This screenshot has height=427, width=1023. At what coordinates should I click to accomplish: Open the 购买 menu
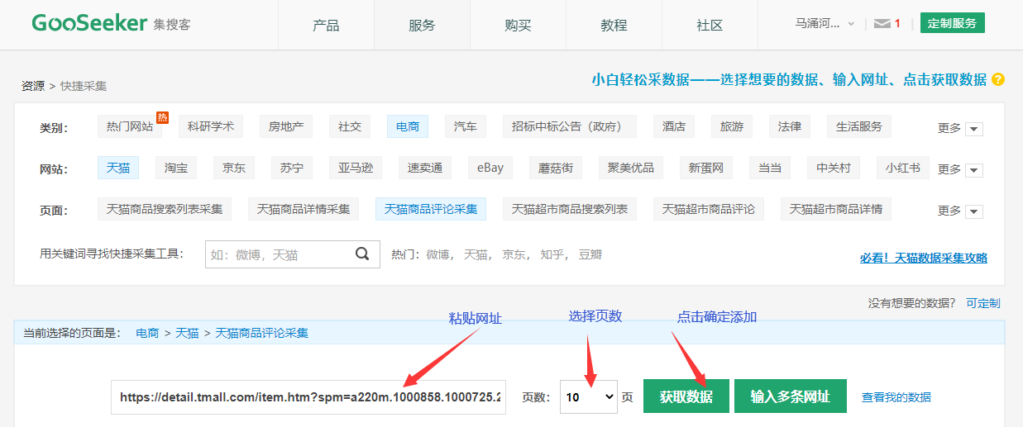click(518, 26)
